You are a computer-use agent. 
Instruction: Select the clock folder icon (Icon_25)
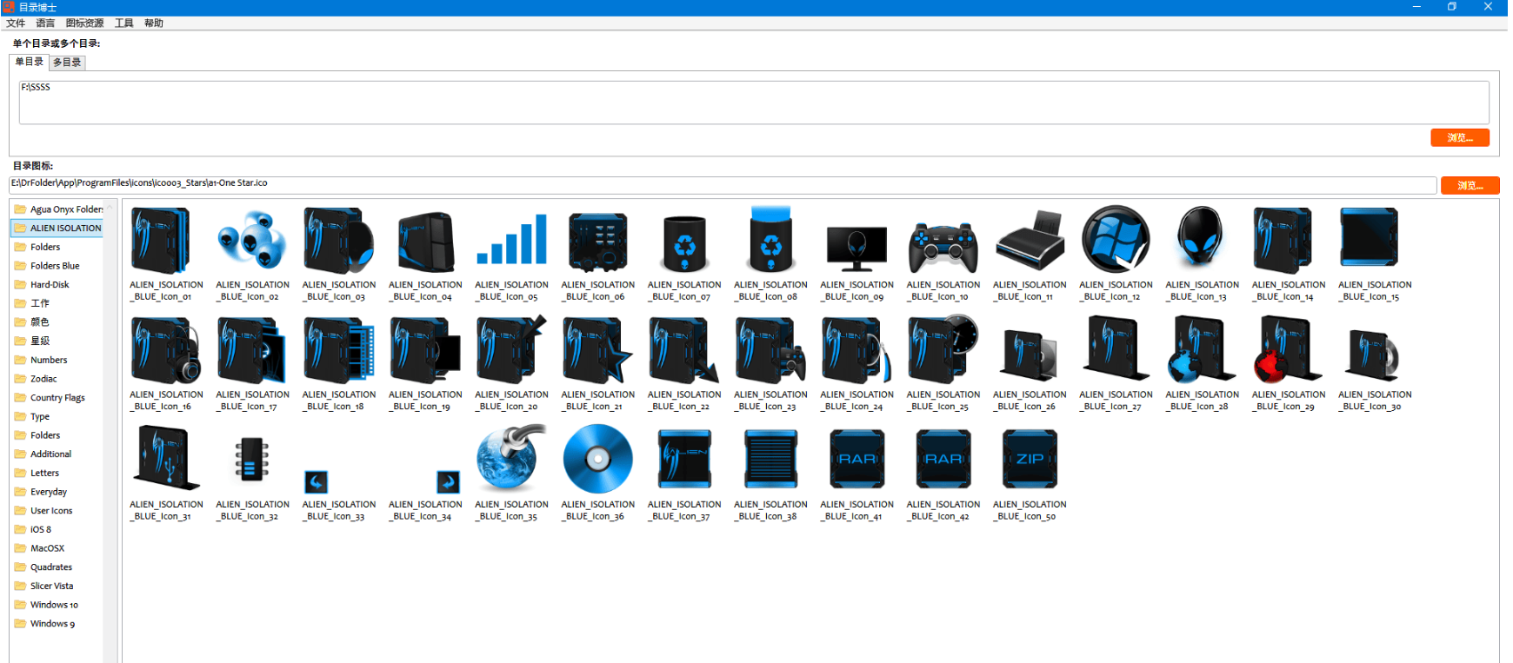point(943,348)
